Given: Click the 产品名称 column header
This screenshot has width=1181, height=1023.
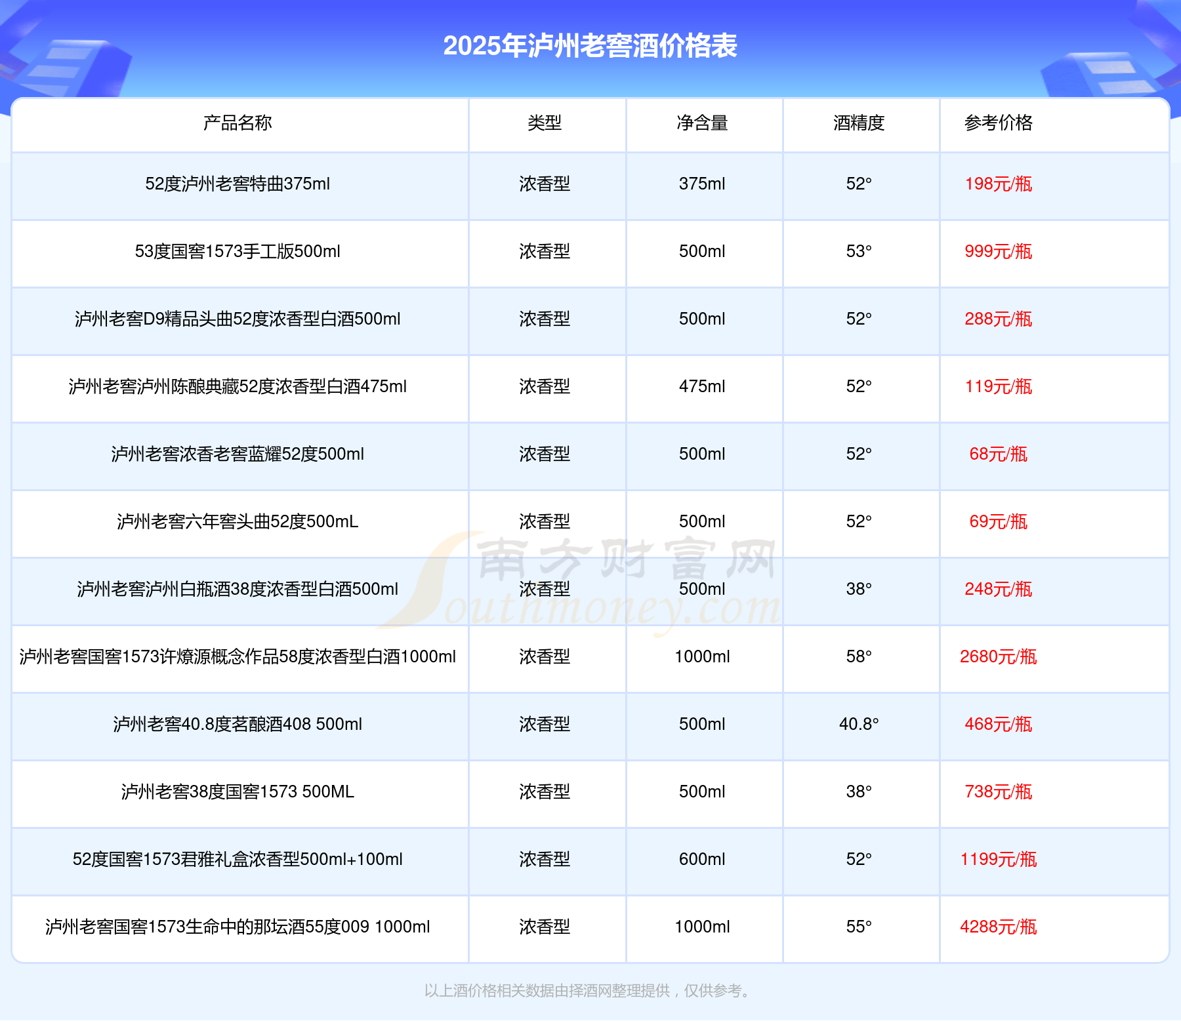Looking at the screenshot, I should pyautogui.click(x=238, y=123).
